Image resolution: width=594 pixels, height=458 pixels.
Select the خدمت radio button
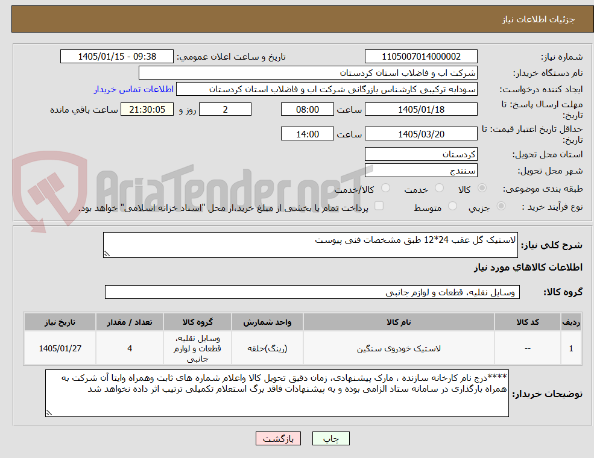pos(439,188)
